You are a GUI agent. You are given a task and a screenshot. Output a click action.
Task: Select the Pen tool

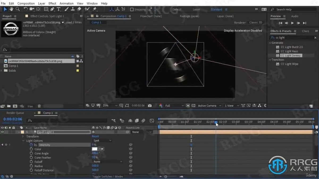pos(52,9)
